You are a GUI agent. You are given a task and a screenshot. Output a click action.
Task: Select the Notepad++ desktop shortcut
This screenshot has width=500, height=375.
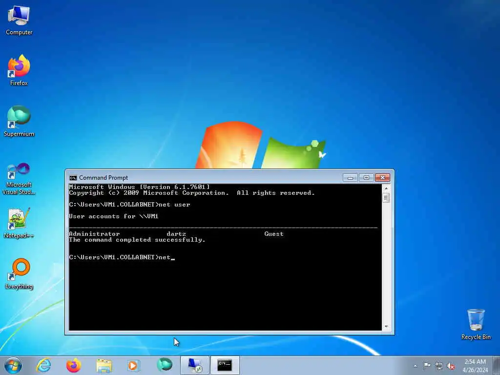(x=19, y=223)
